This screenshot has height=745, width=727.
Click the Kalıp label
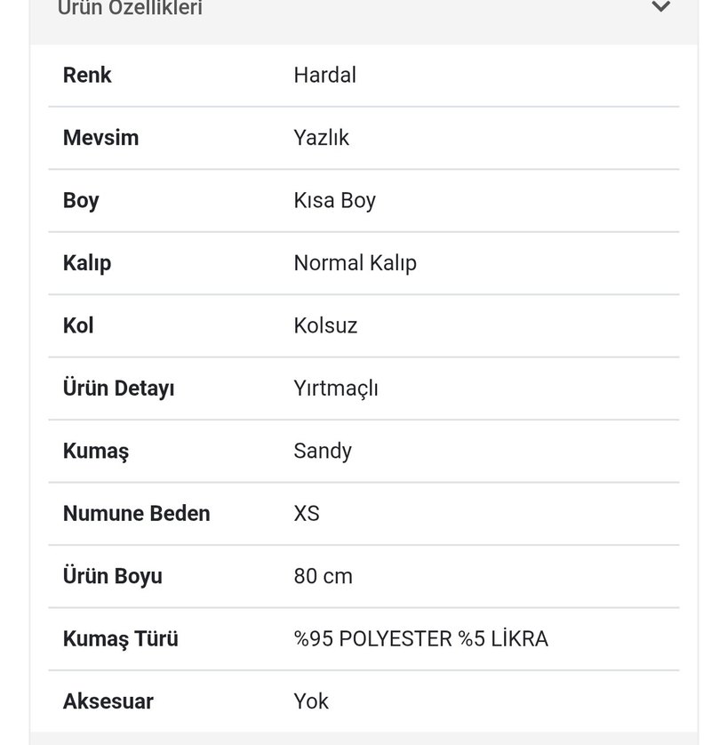click(x=86, y=263)
